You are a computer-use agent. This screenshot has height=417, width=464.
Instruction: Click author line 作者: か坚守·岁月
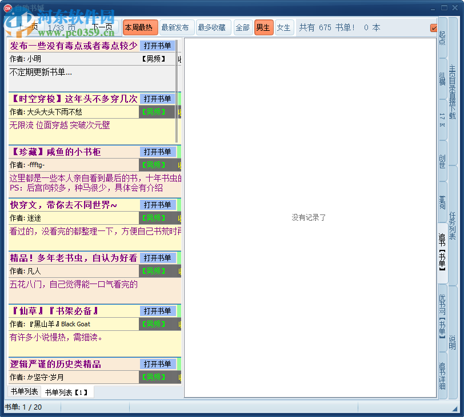[x=37, y=377]
